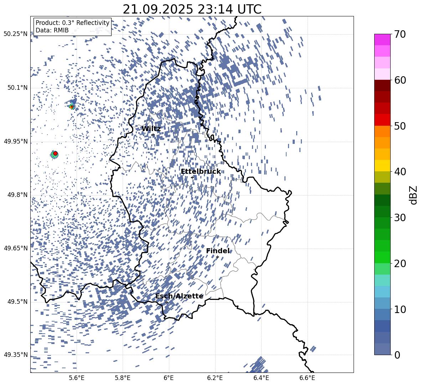Click the magenta top colorbar segment

382,40
